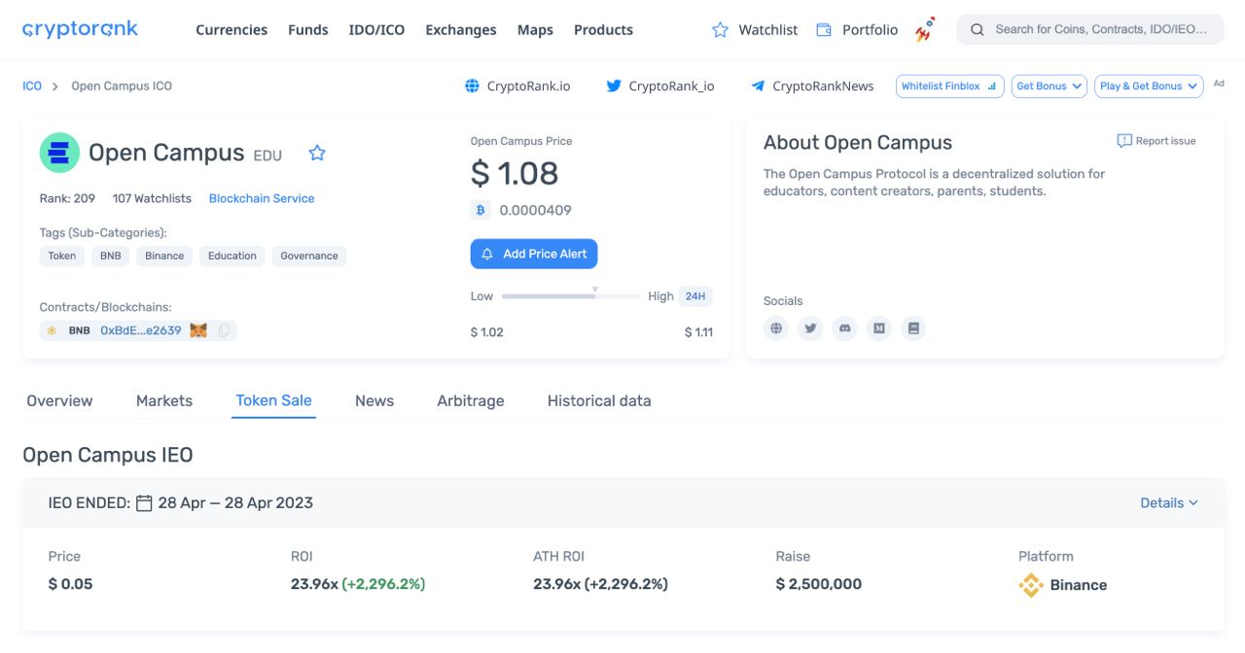Open the Blockchain Service category link

point(262,198)
